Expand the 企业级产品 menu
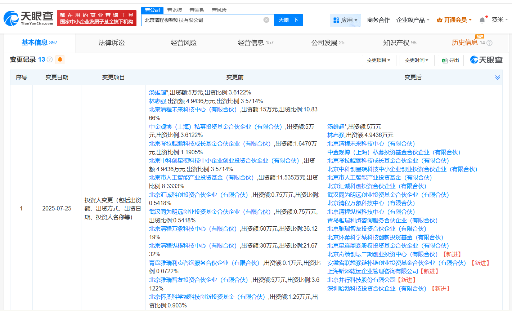Viewport: 512px width, 311px height. [413, 20]
